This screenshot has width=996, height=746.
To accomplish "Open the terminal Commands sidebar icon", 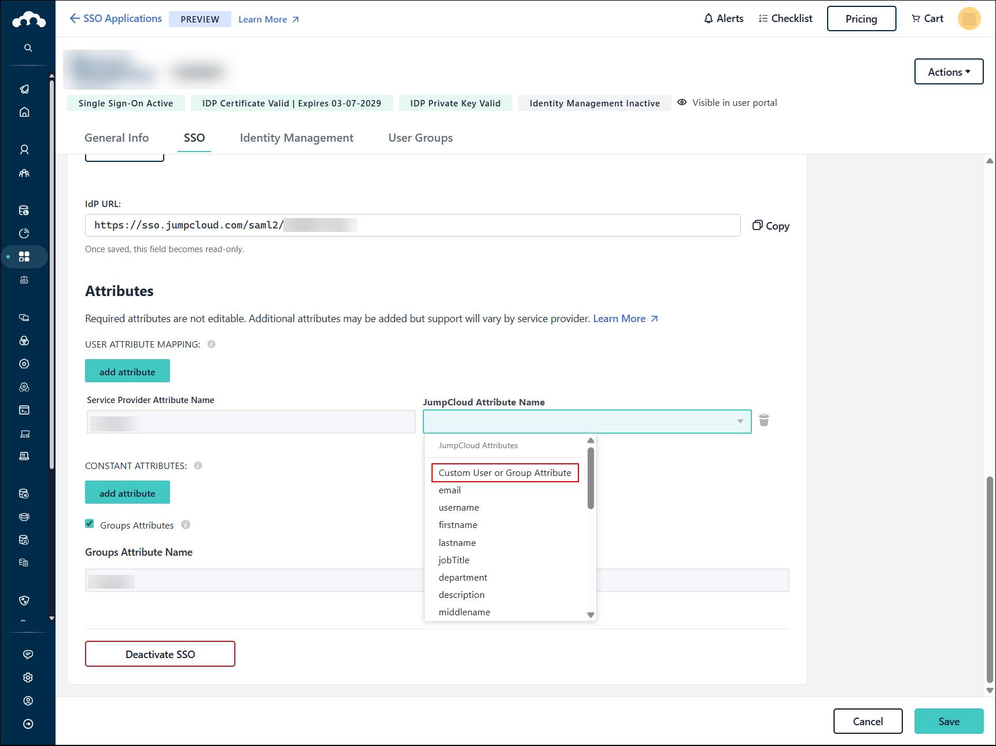I will pos(24,410).
